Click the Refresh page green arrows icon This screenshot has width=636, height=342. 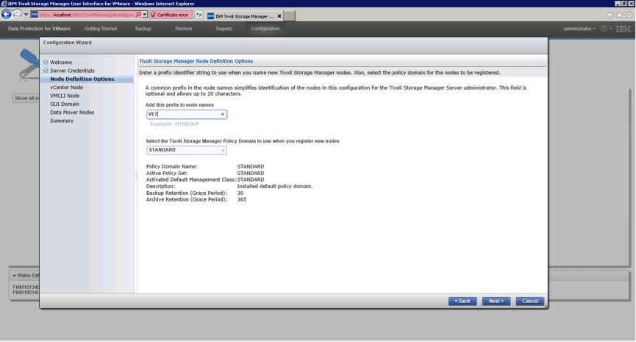[199, 15]
